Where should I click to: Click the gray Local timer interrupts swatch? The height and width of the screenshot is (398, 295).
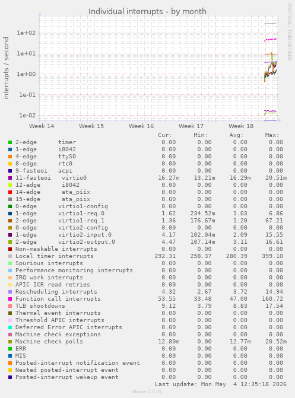coord(10,256)
